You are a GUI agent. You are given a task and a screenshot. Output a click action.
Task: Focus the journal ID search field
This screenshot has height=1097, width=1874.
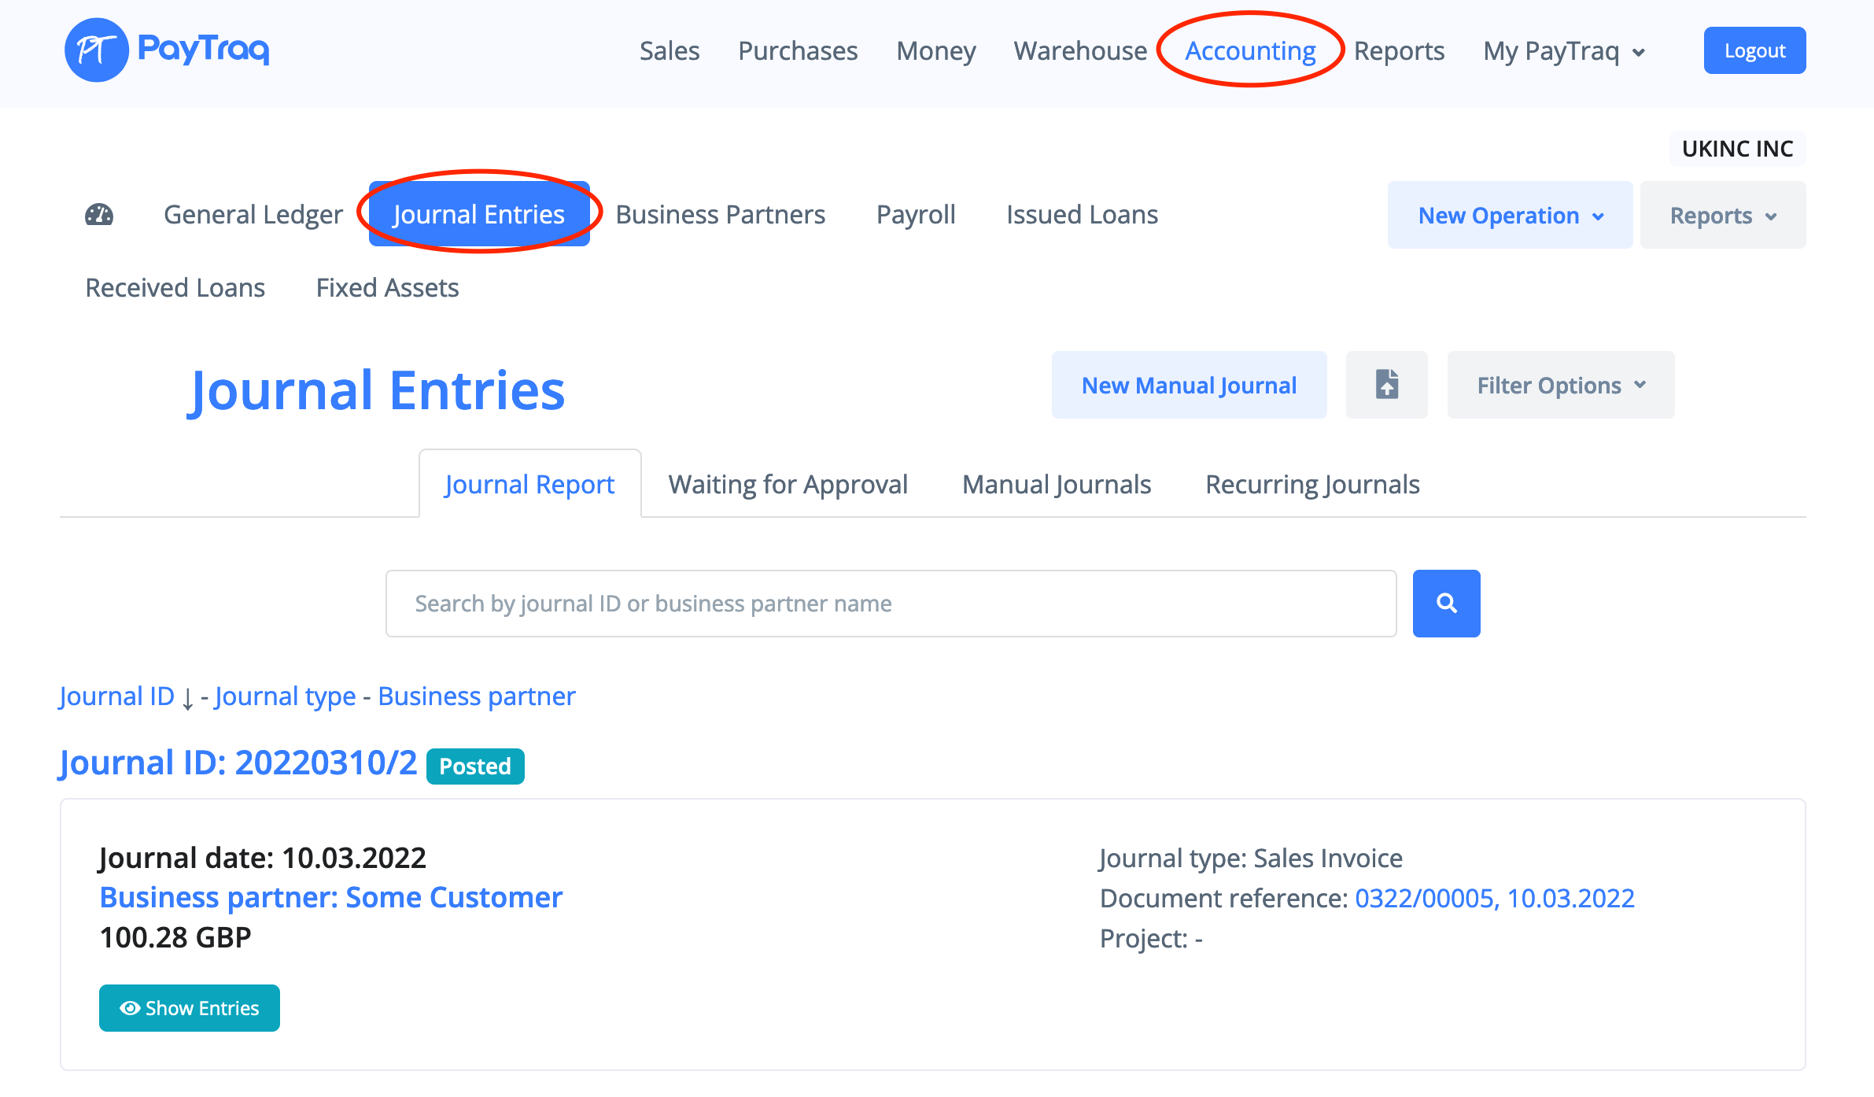coord(890,604)
